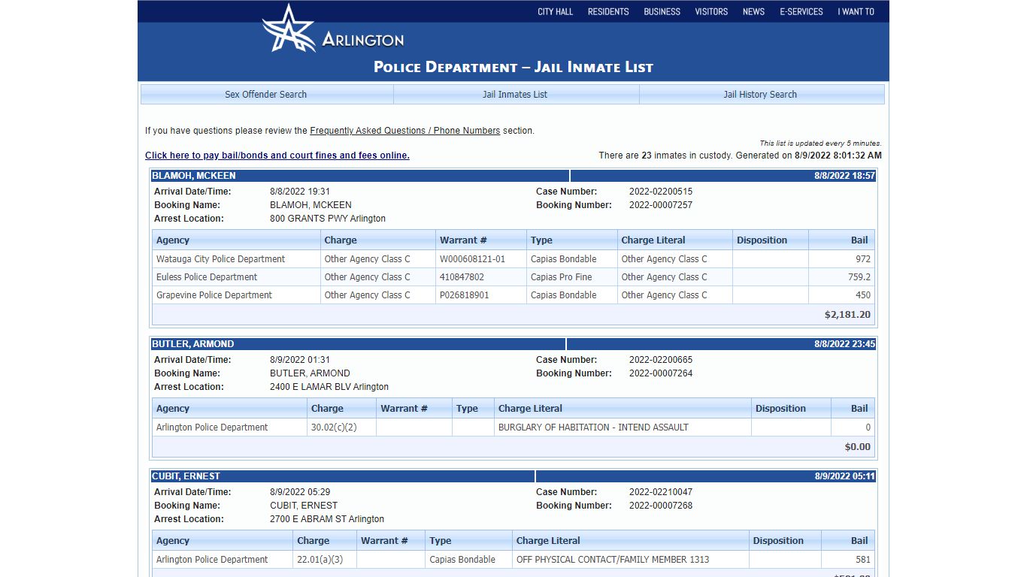Open the RESIDENTS menu
Viewport: 1027px width, 577px height.
pos(608,11)
